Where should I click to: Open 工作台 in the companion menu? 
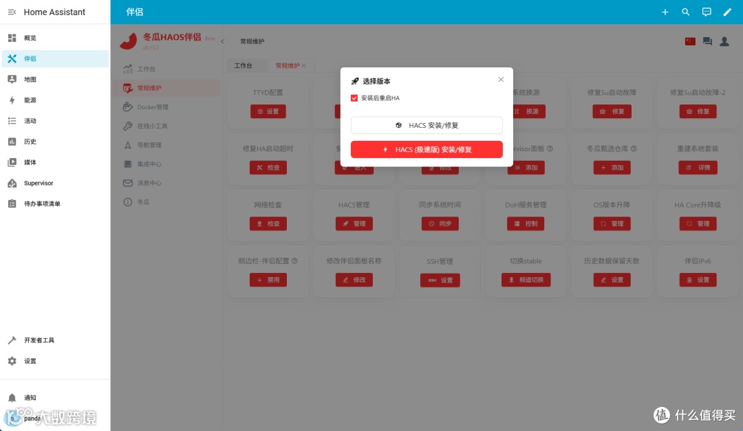coord(166,69)
